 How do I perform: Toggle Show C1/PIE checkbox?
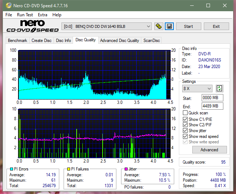pyautogui.click(x=185, y=119)
